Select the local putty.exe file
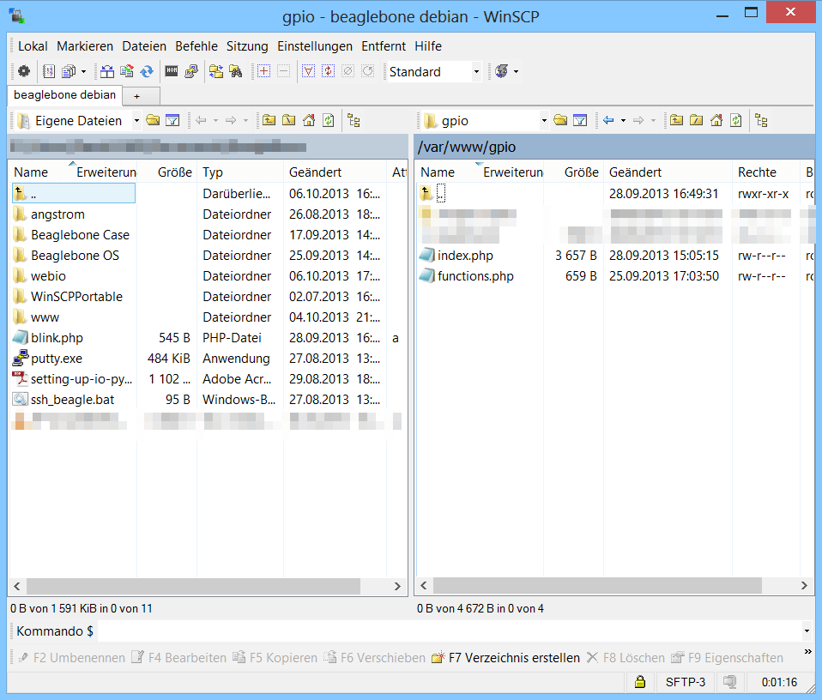Image resolution: width=822 pixels, height=700 pixels. [57, 359]
